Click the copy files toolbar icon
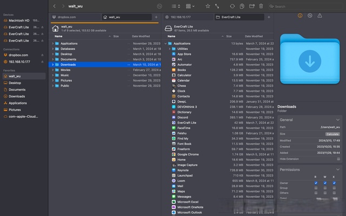Viewport: 346px width, 216px height. click(x=242, y=6)
